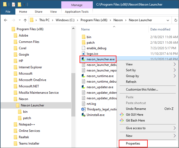This screenshot has width=179, height=148.
Task: Open the Home ribbon tab
Action: point(23,12)
